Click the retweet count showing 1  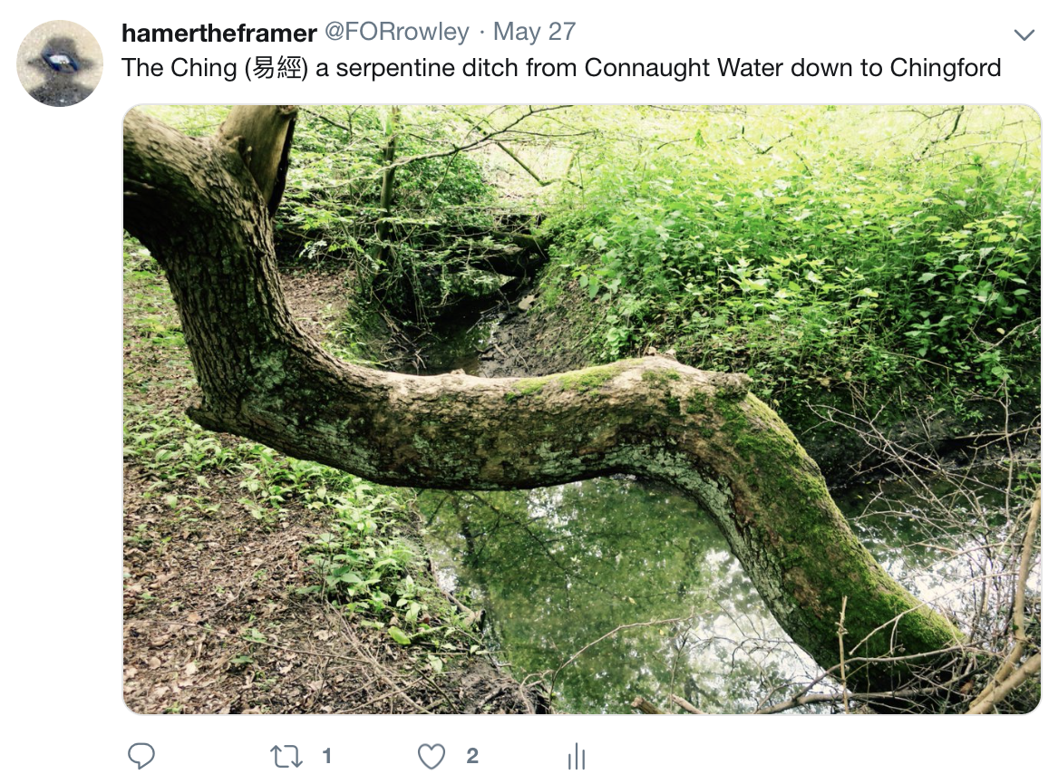click(326, 756)
